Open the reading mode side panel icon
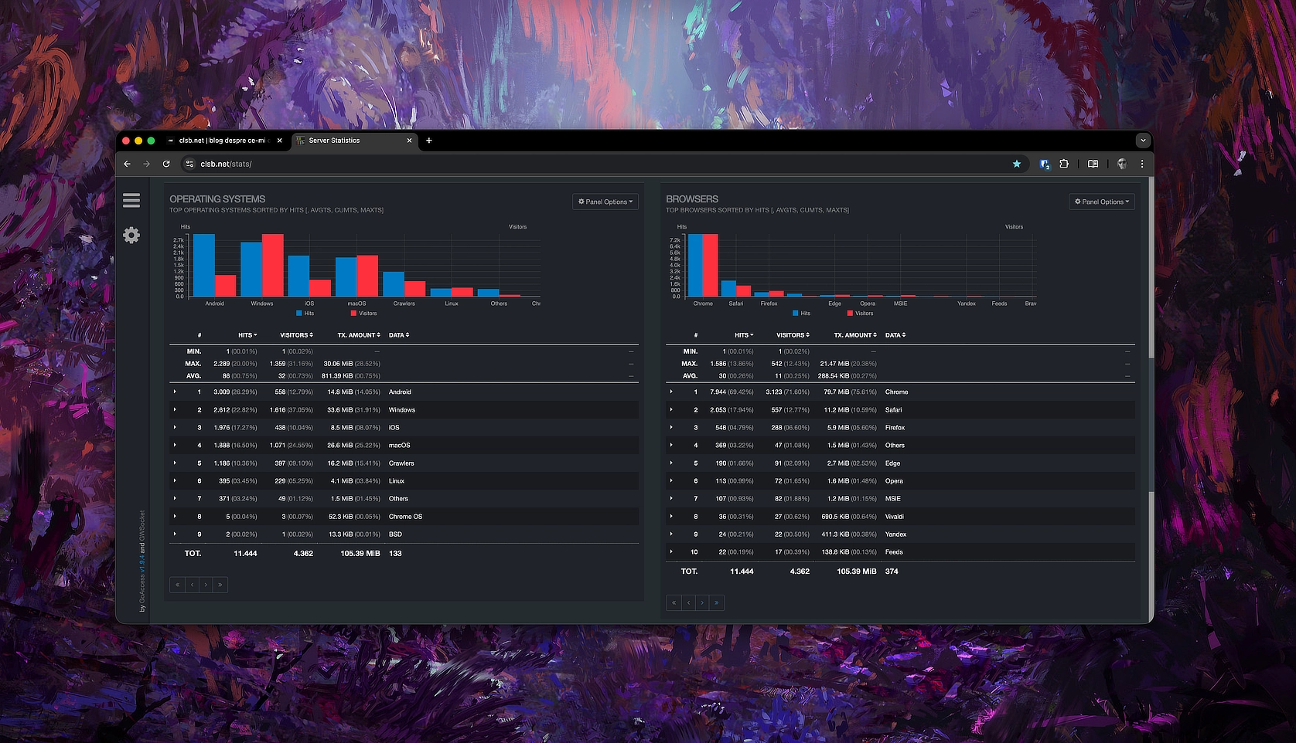 pyautogui.click(x=1093, y=164)
